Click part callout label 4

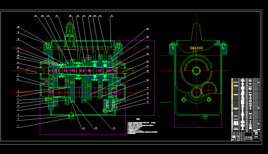click(18, 109)
